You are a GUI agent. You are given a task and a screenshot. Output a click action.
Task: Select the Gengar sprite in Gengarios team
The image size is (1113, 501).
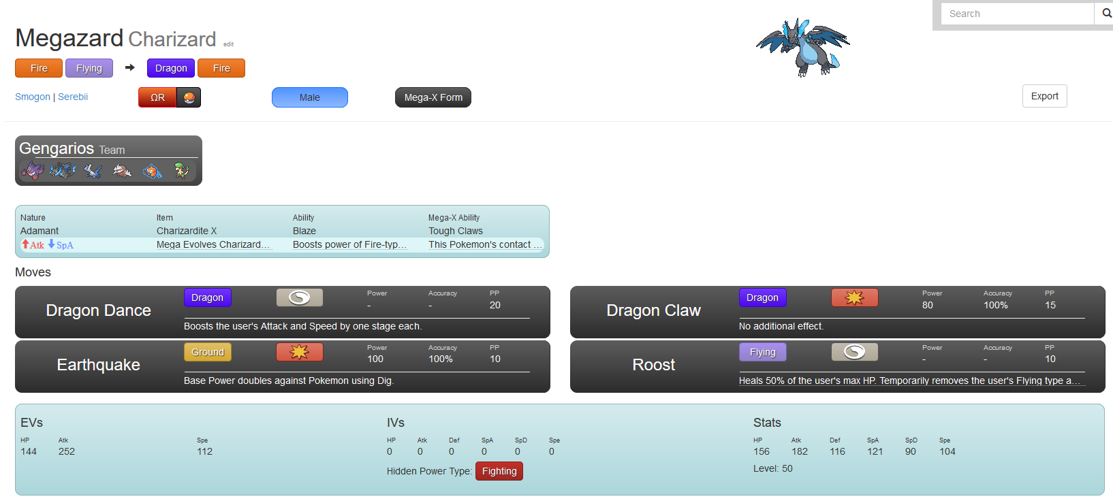(x=32, y=170)
